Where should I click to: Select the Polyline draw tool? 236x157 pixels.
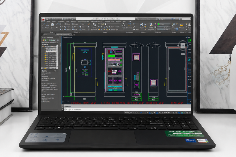[47, 26]
